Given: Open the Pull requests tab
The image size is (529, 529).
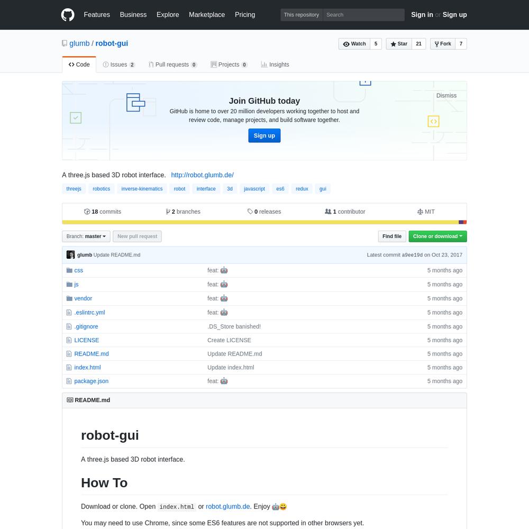Looking at the screenshot, I should coord(172,65).
